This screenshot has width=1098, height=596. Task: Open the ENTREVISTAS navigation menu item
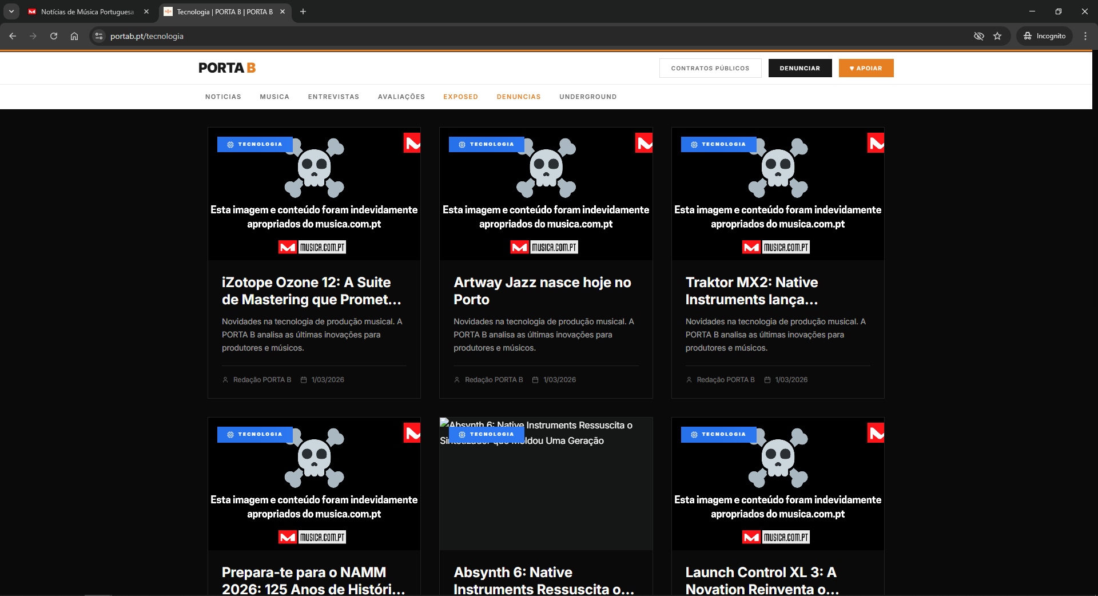(x=333, y=97)
